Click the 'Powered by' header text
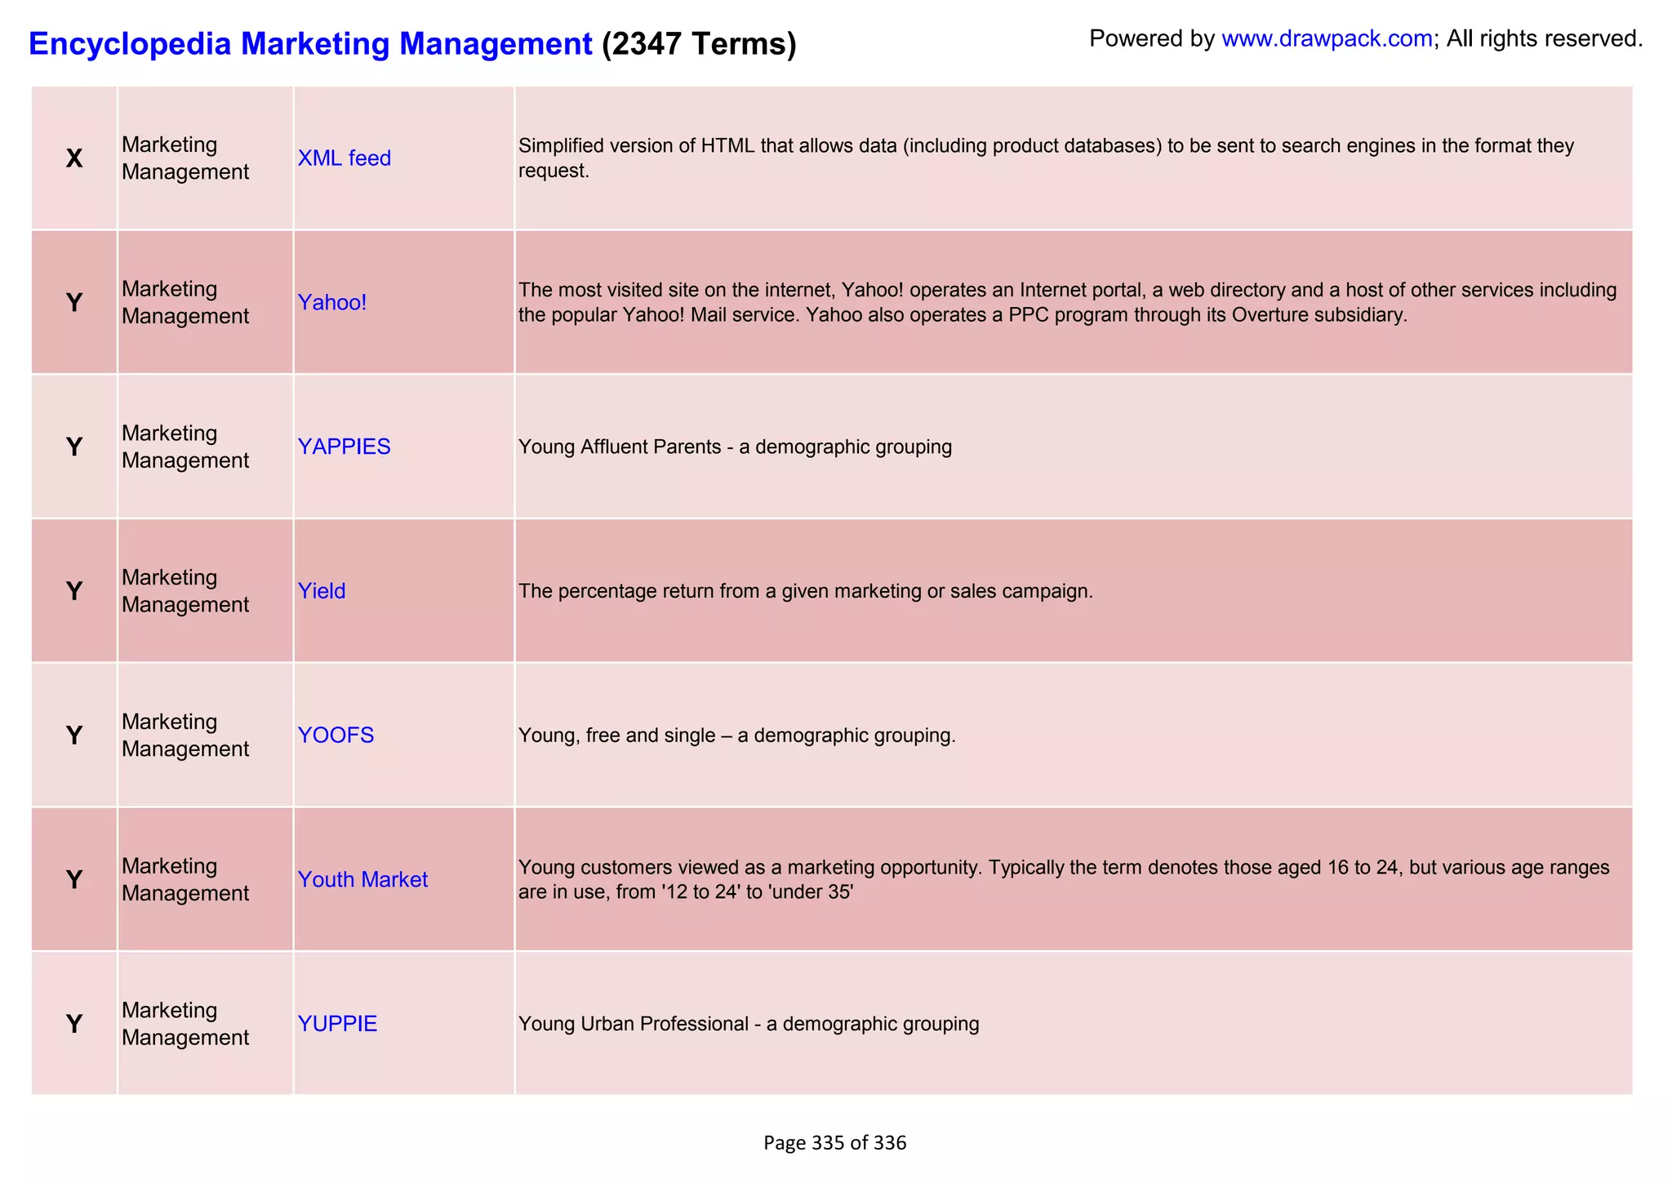The height and width of the screenshot is (1183, 1672). pos(1152,38)
